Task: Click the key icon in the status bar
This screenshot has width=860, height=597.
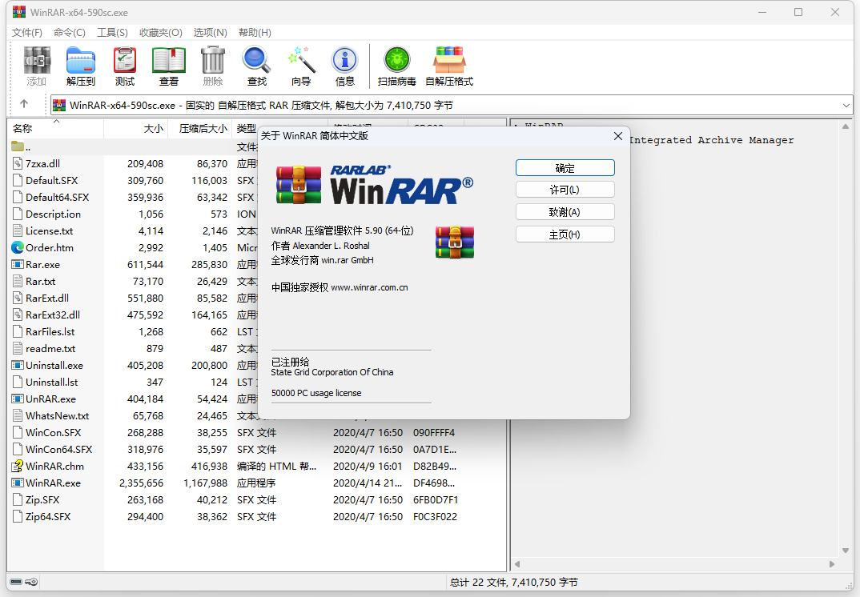Action: pos(31,582)
